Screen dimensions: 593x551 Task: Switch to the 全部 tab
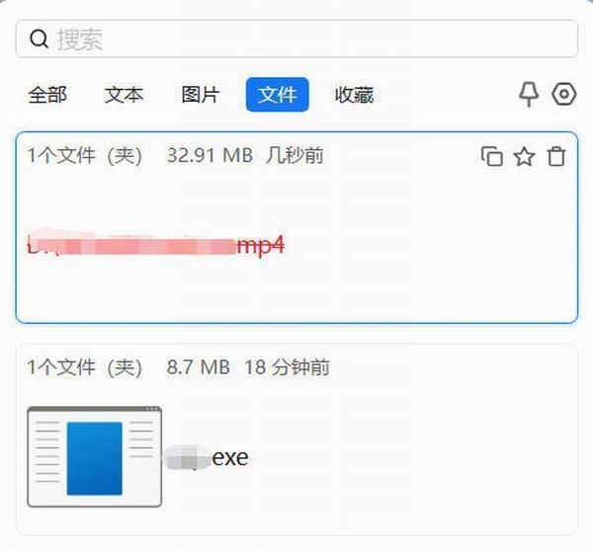[47, 95]
